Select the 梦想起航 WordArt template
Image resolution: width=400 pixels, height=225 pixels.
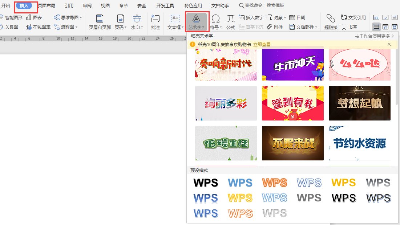point(359,103)
